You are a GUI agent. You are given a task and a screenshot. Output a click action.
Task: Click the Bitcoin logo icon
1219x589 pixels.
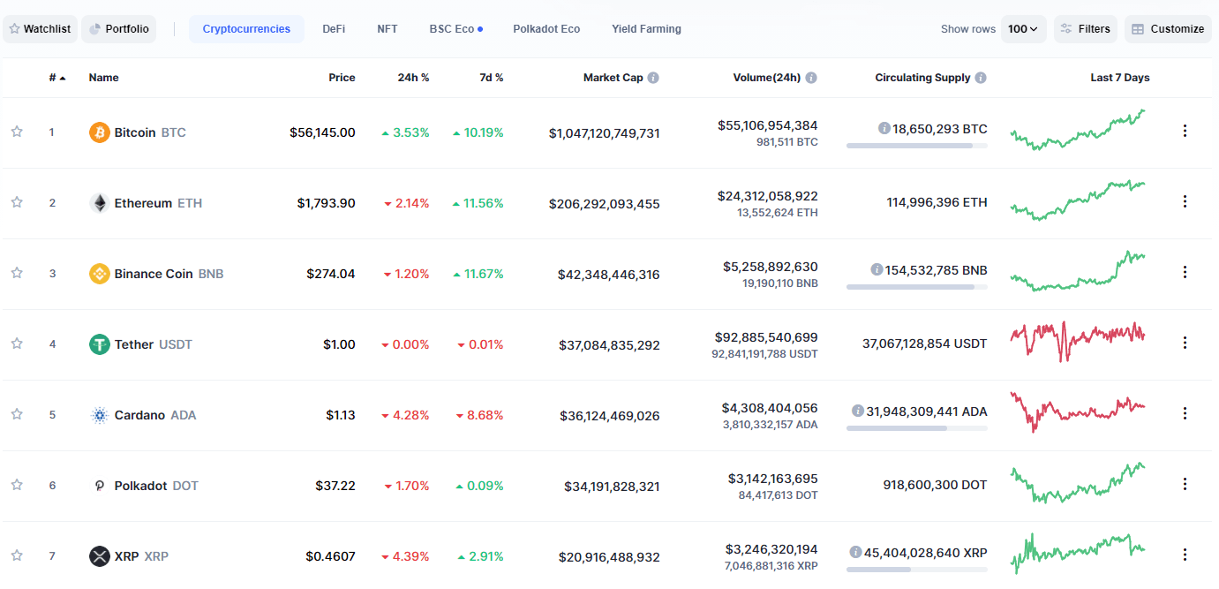tap(100, 132)
